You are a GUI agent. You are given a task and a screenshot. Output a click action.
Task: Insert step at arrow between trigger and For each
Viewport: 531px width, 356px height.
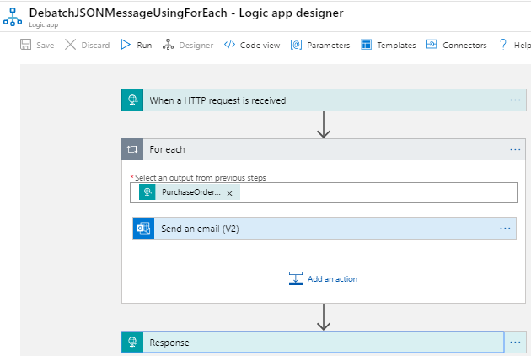pos(324,125)
